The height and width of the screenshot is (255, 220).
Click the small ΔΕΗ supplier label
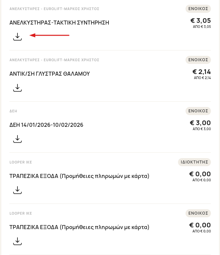coord(13,111)
